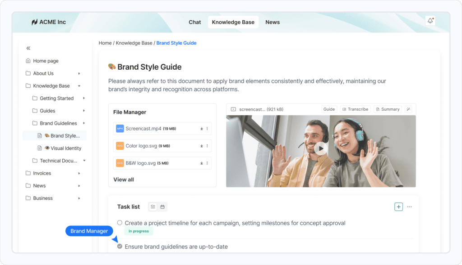Image resolution: width=462 pixels, height=265 pixels.
Task: Expand the Guides folder arrow
Action: pyautogui.click(x=84, y=111)
